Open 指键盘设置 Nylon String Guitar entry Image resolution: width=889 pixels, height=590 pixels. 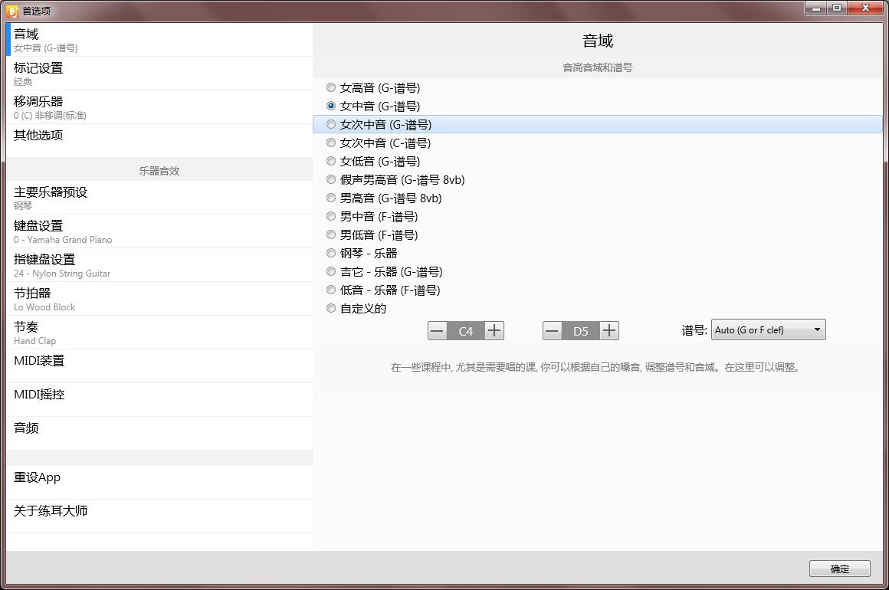(160, 265)
